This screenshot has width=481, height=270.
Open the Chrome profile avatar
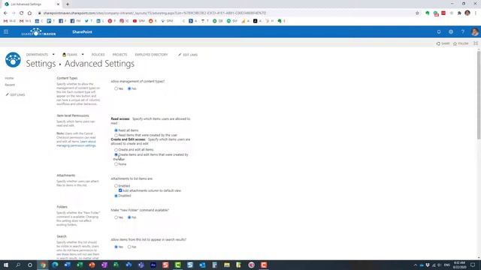point(467,13)
